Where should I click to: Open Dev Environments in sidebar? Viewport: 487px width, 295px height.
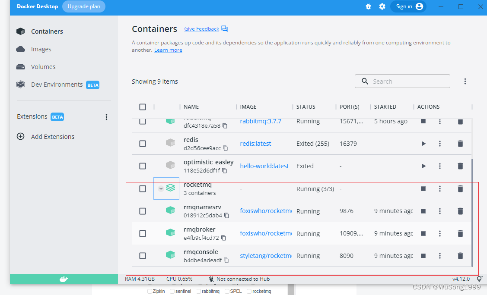pyautogui.click(x=57, y=85)
